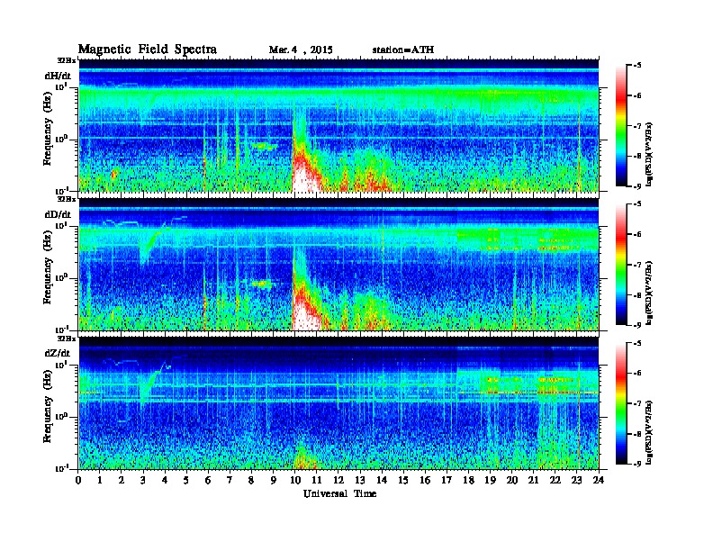Viewport: 713px width, 551px height.
Task: Click hour "8" on the time axis
Action: click(252, 481)
